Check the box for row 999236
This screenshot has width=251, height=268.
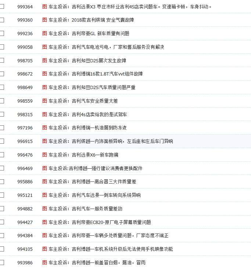tap(2, 33)
